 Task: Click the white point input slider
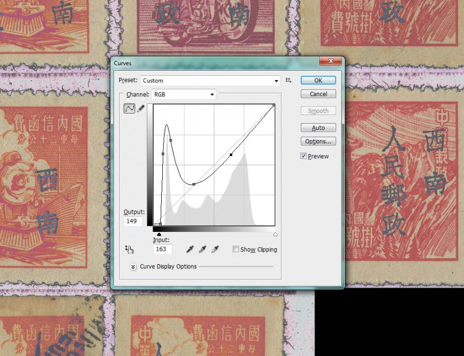pyautogui.click(x=275, y=235)
